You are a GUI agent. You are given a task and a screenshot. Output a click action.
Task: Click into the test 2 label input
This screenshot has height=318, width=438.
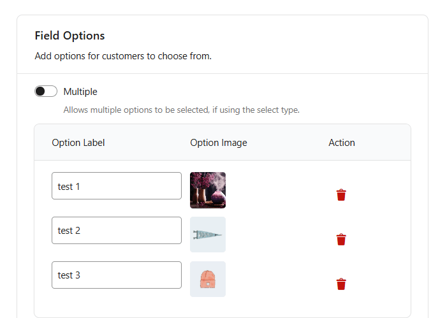(x=117, y=231)
